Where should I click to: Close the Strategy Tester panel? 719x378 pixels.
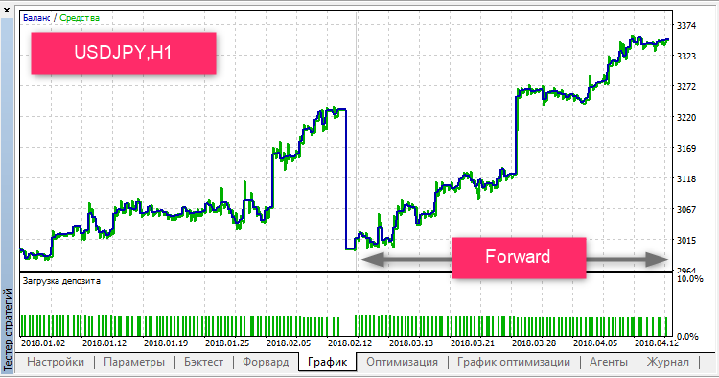[7, 10]
